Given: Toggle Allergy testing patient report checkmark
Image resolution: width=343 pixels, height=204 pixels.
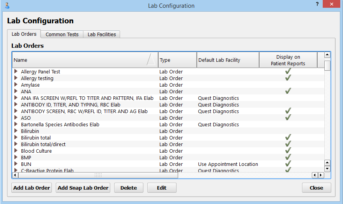Looking at the screenshot, I should click(x=288, y=78).
